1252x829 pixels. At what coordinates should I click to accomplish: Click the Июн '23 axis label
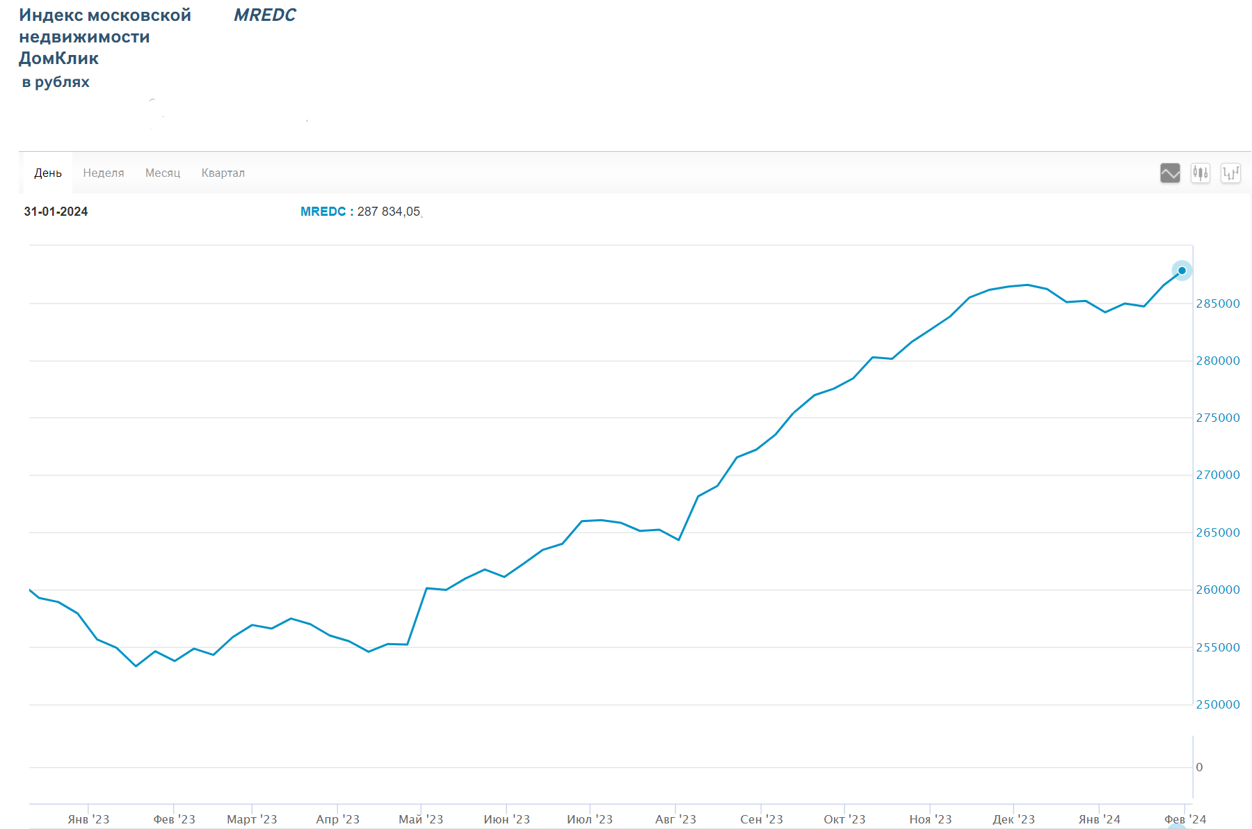tap(506, 819)
